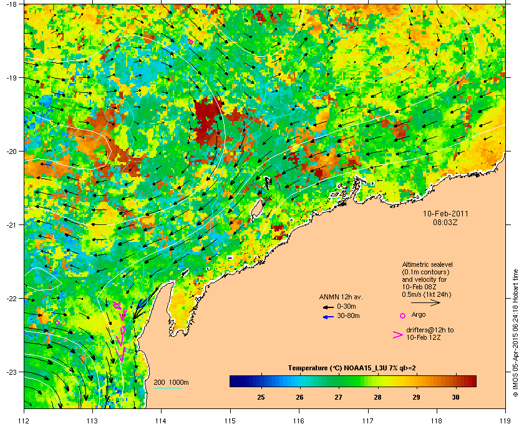Click the colorbar tick label 25

pos(261,397)
